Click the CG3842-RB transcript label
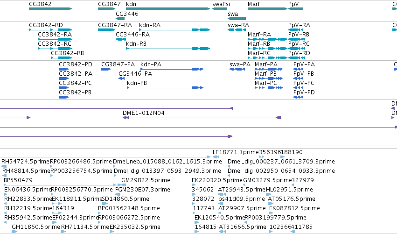 pos(67,53)
